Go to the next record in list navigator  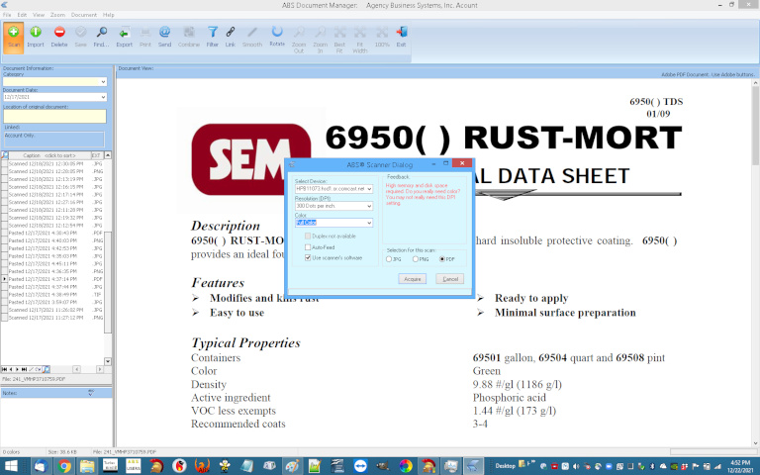pos(18,369)
